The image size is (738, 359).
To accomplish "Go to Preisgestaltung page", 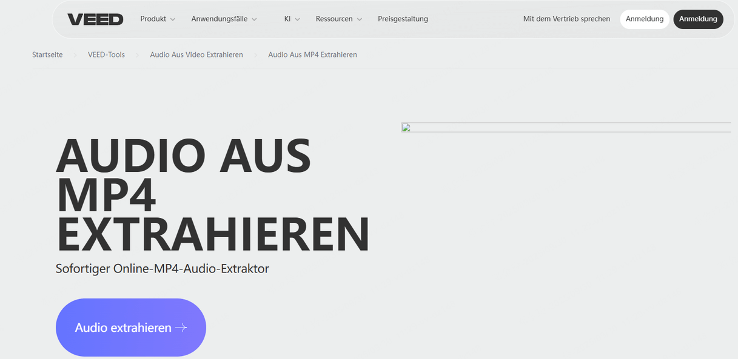I will point(403,19).
